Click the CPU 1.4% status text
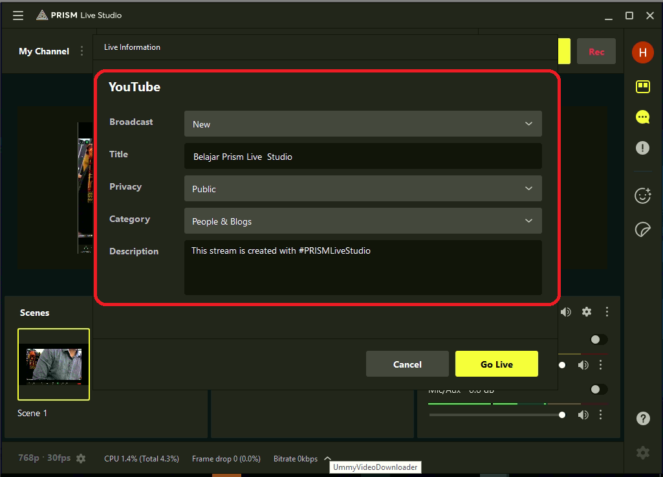663x477 pixels. click(142, 459)
